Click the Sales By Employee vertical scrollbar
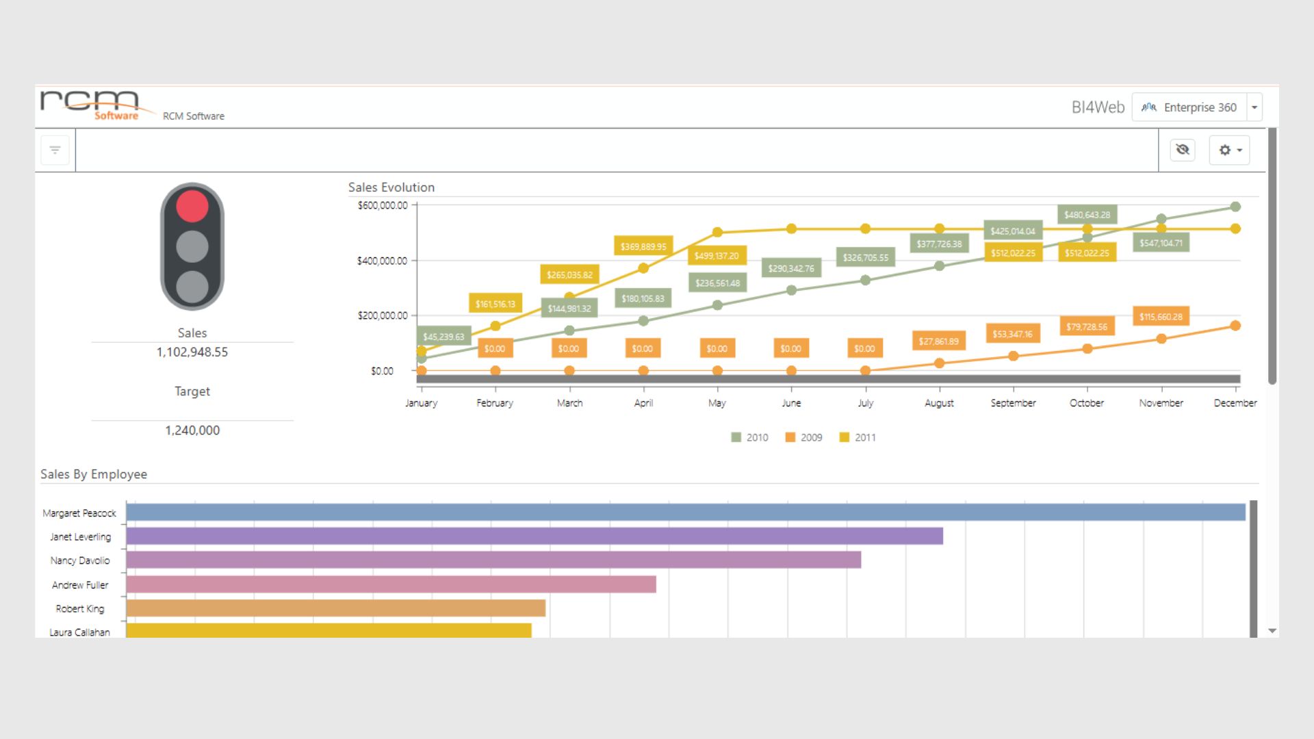 [1254, 568]
